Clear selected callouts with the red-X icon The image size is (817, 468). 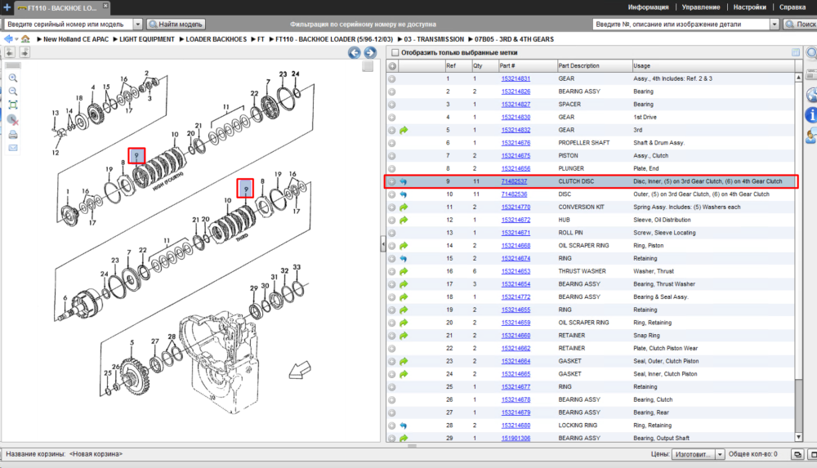13,120
